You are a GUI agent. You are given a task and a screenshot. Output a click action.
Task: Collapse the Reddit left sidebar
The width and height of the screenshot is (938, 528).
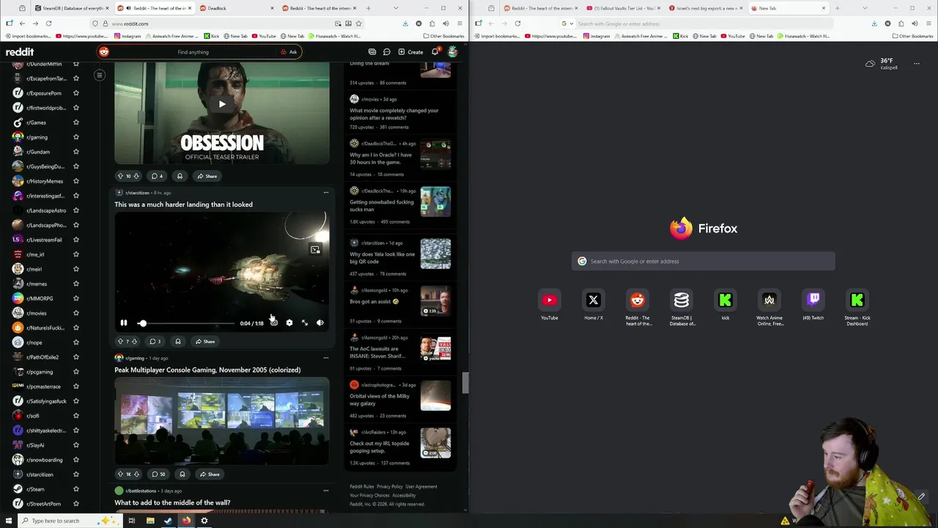pyautogui.click(x=100, y=75)
